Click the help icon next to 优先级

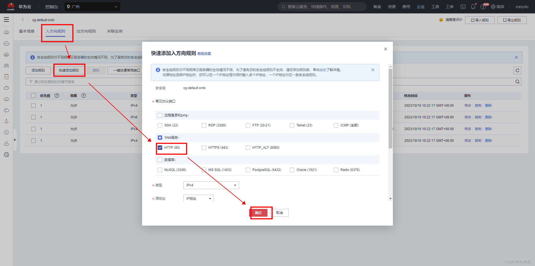click(57, 96)
